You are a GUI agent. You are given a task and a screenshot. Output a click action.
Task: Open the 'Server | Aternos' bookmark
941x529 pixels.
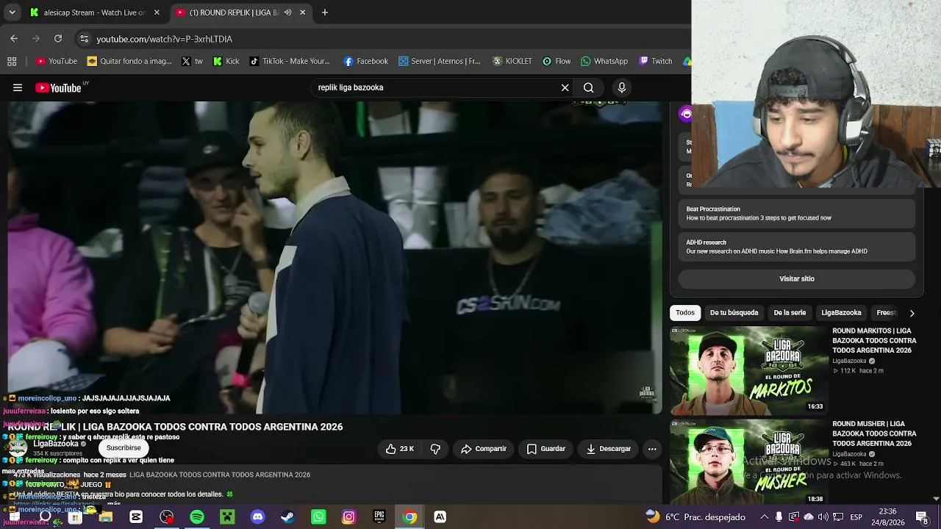(x=440, y=62)
